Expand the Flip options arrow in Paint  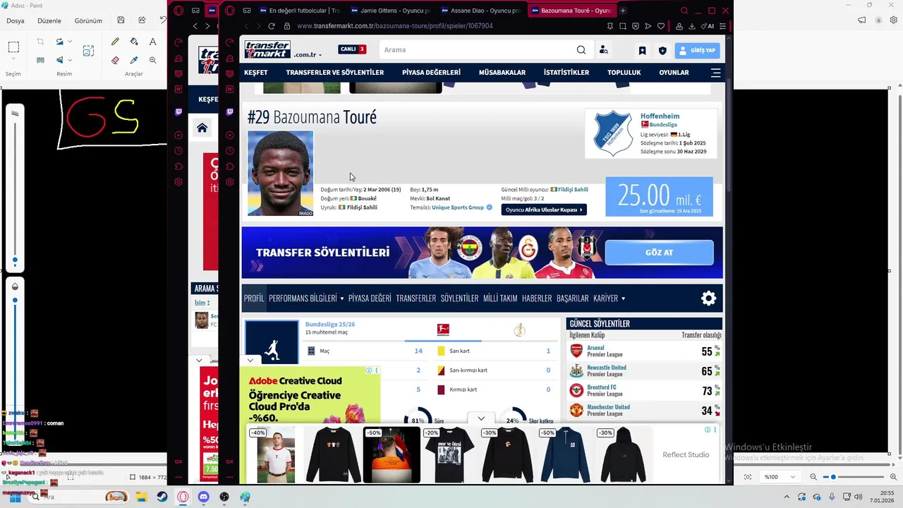70,60
